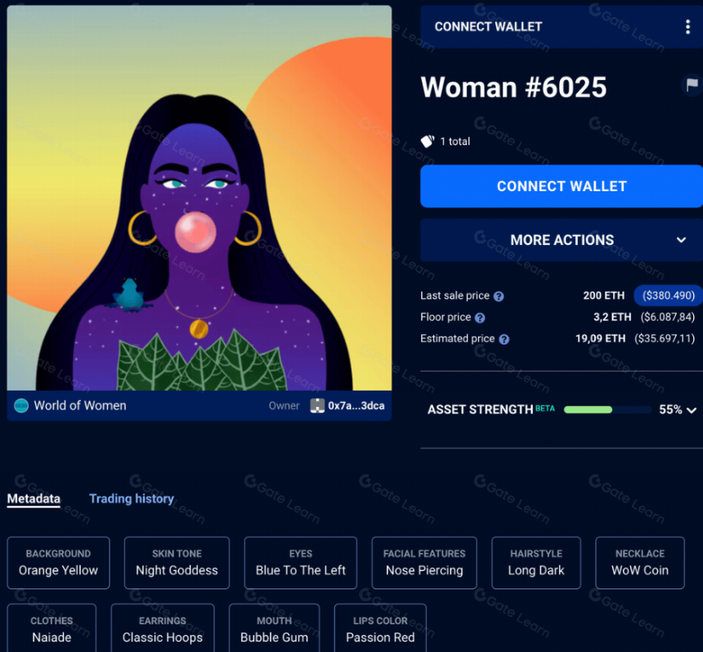The width and height of the screenshot is (703, 652).
Task: Click the Asset Strength progress bar
Action: 607,409
